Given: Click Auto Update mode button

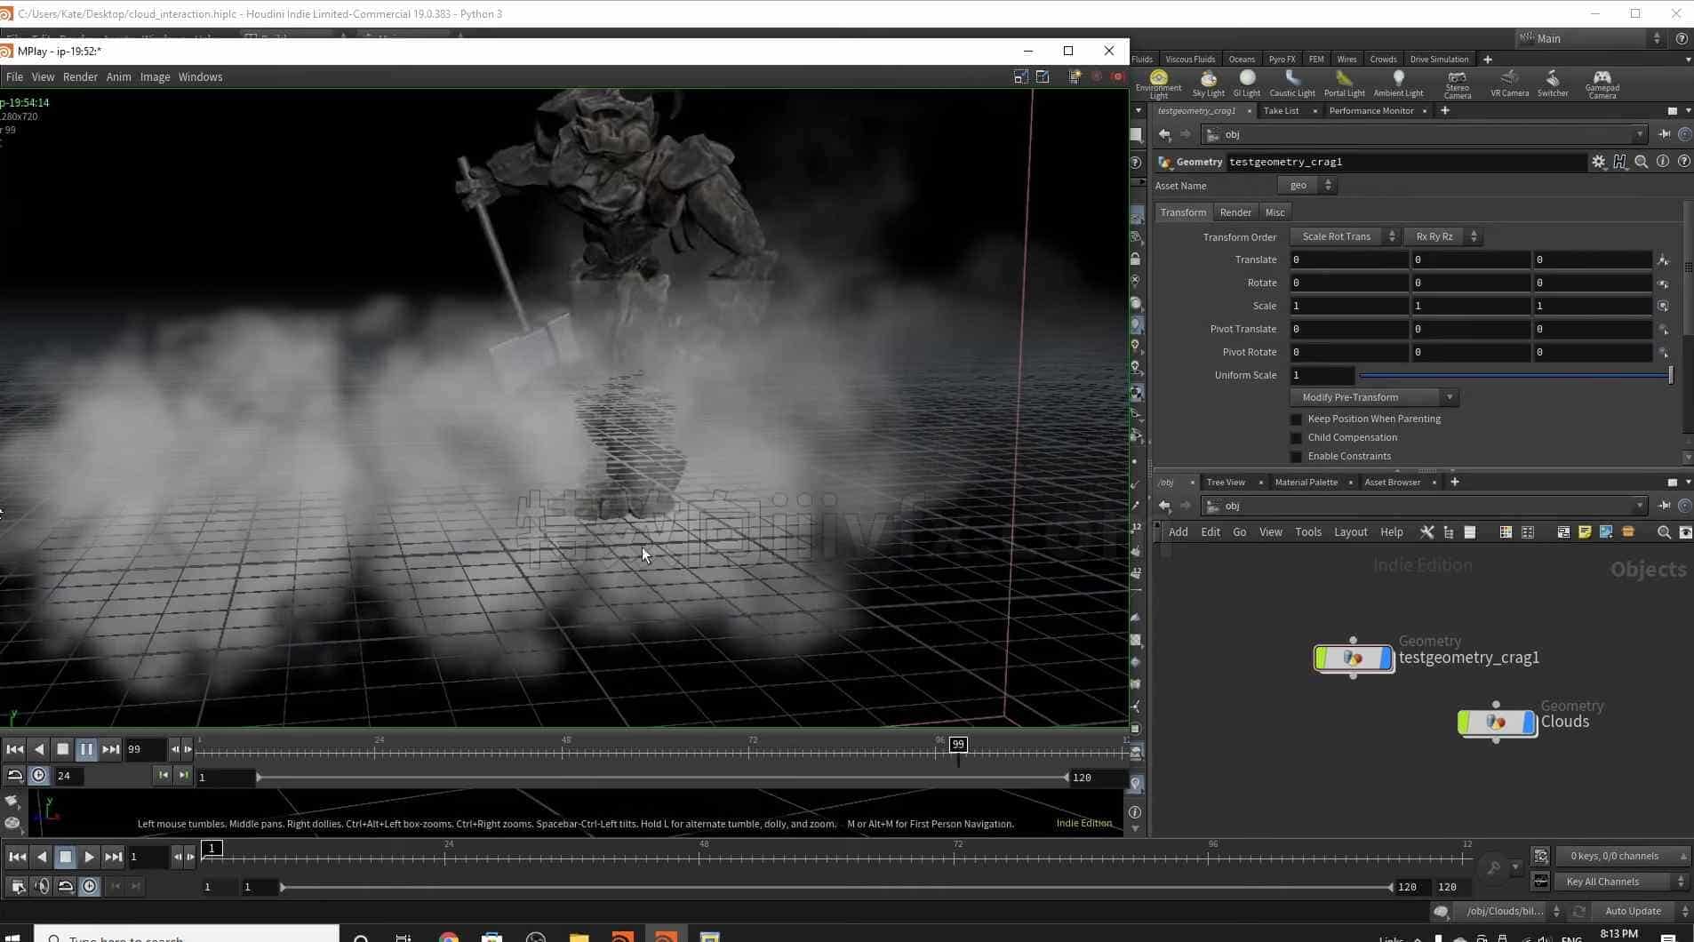Looking at the screenshot, I should (x=1633, y=911).
